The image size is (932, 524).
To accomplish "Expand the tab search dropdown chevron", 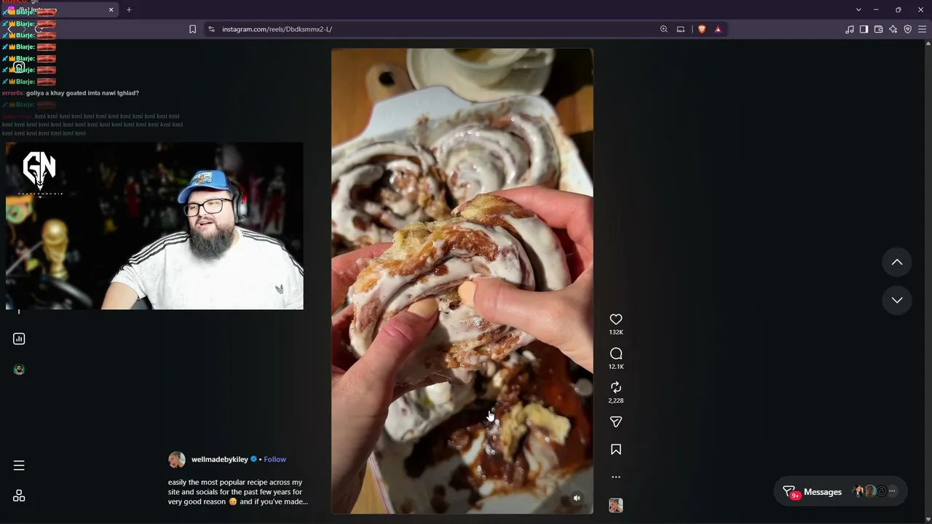I will 858,9.
